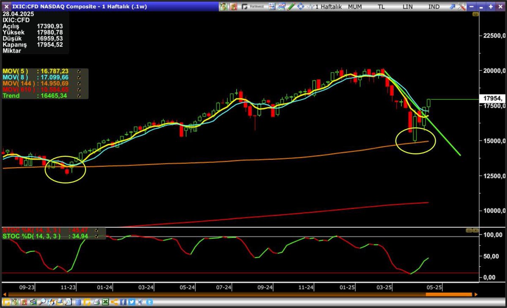507x308 pixels.
Task: Click the envelope mail icon in bottom toolbar
Action: 60,302
